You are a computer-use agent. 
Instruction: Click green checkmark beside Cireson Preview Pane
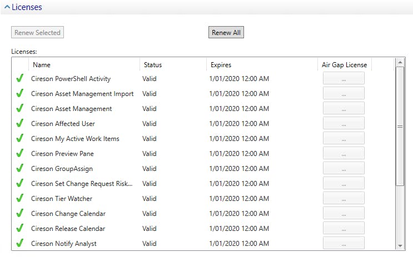(20, 154)
